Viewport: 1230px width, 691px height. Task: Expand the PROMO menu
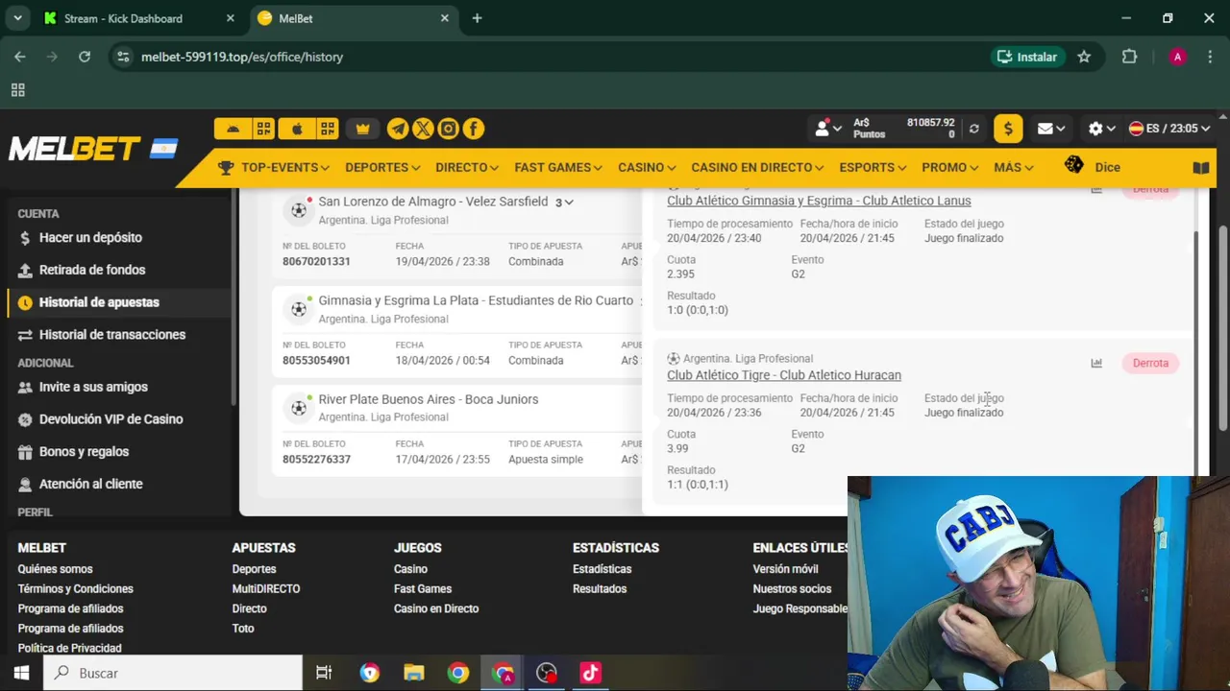point(950,167)
